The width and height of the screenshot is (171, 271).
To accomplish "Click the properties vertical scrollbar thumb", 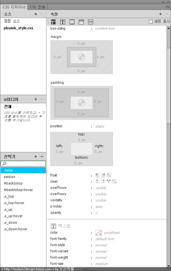I will 169,86.
